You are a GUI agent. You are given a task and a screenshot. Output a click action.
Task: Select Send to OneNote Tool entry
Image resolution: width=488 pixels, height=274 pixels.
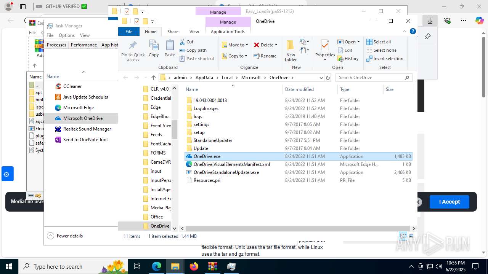81,140
